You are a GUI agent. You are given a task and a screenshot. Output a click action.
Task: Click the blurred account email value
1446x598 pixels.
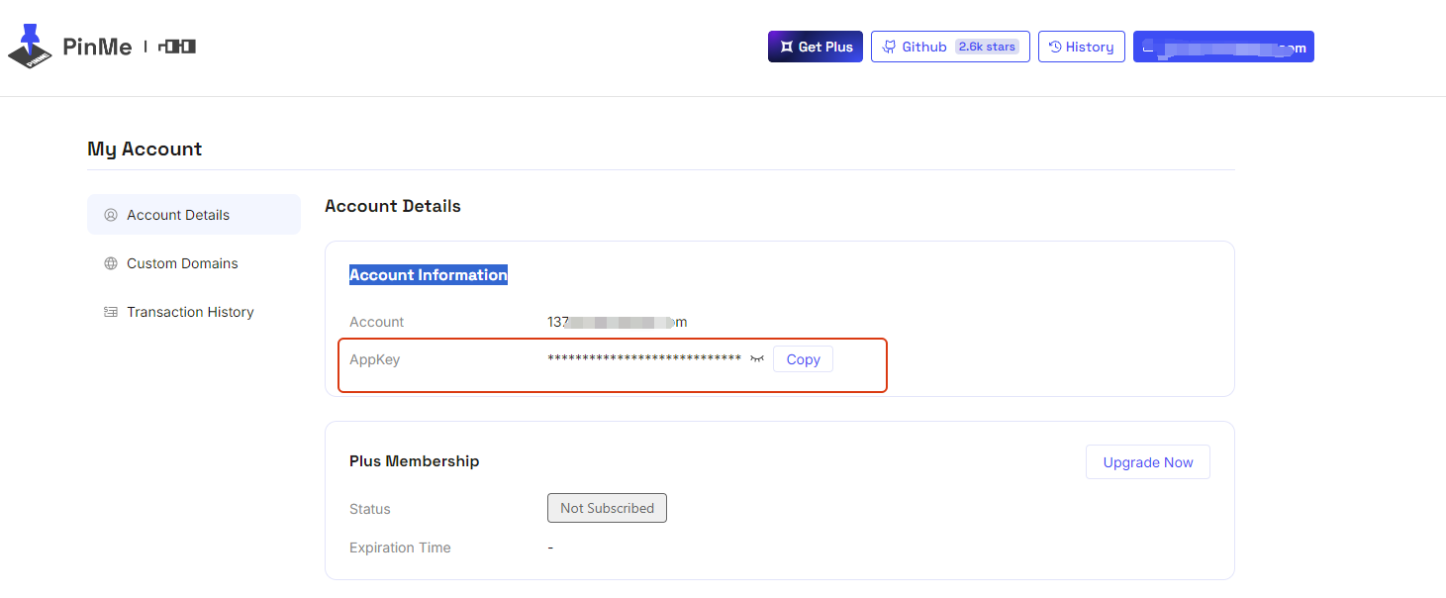tap(618, 322)
